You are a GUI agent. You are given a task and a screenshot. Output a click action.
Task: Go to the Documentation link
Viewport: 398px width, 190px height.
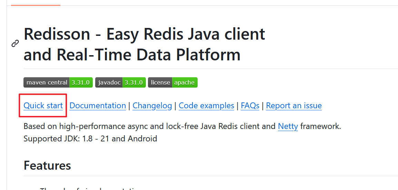(98, 106)
